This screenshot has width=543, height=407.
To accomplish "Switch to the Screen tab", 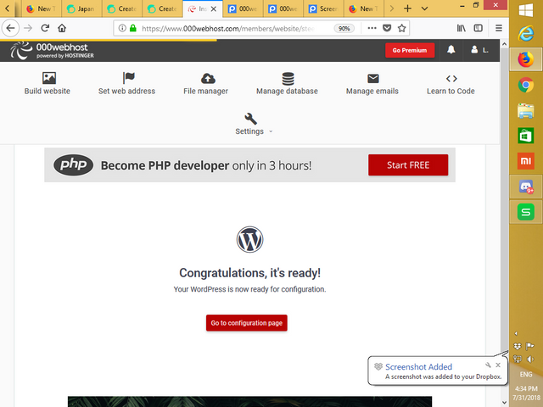I will coord(323,8).
